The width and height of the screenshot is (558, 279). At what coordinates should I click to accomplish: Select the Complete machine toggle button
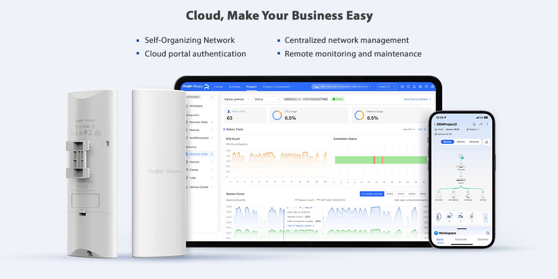click(372, 193)
